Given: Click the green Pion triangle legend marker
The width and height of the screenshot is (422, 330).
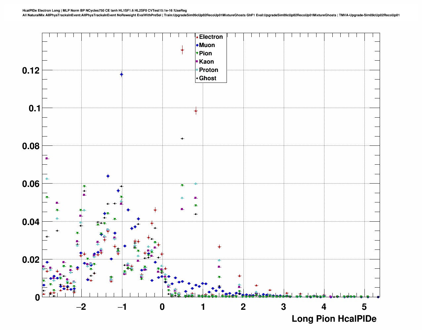Looking at the screenshot, I should [197, 53].
